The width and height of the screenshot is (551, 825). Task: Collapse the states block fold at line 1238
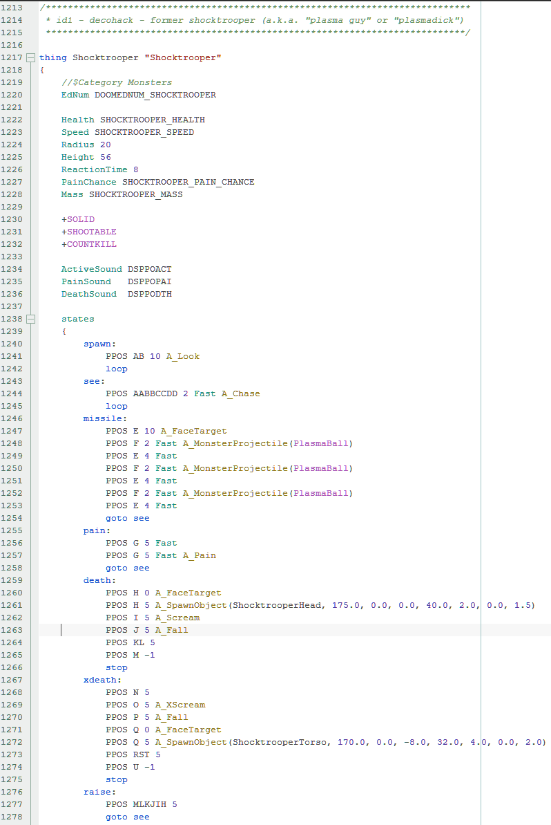click(31, 319)
